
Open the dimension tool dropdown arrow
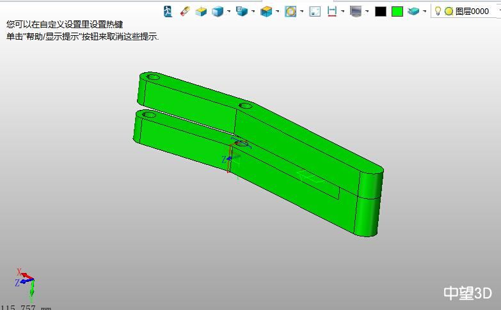[x=343, y=11]
